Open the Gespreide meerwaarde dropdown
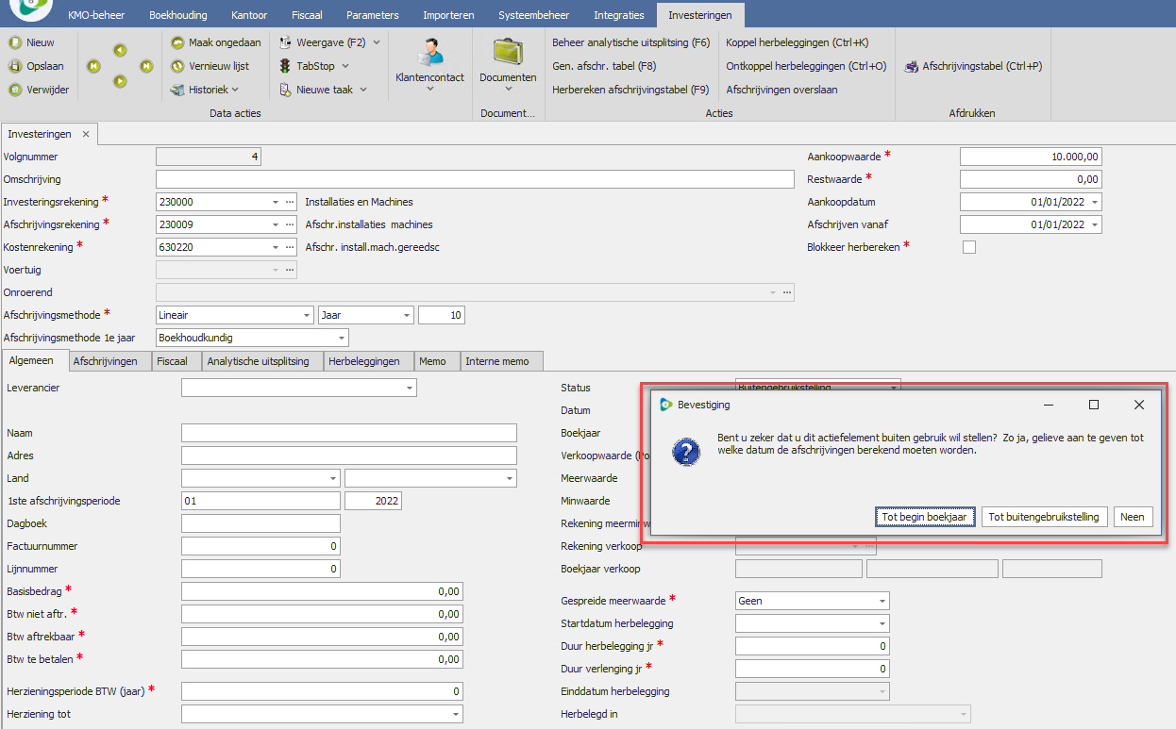The image size is (1176, 729). [882, 601]
